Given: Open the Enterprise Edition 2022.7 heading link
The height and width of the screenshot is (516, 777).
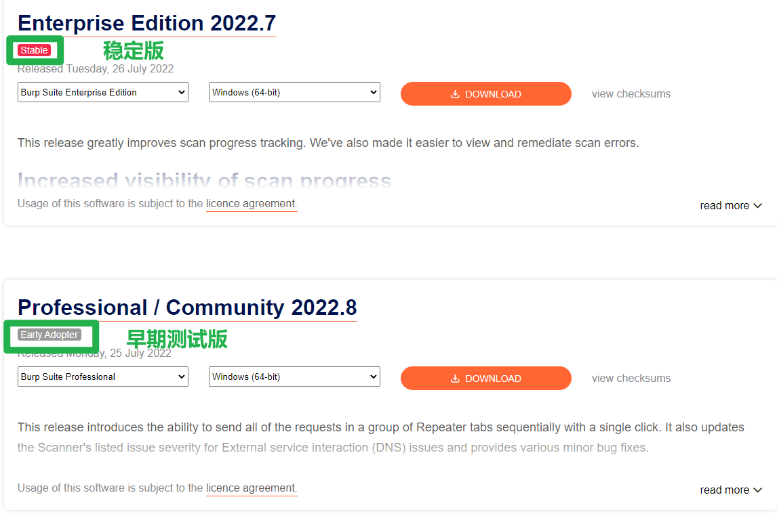Looking at the screenshot, I should pyautogui.click(x=146, y=23).
